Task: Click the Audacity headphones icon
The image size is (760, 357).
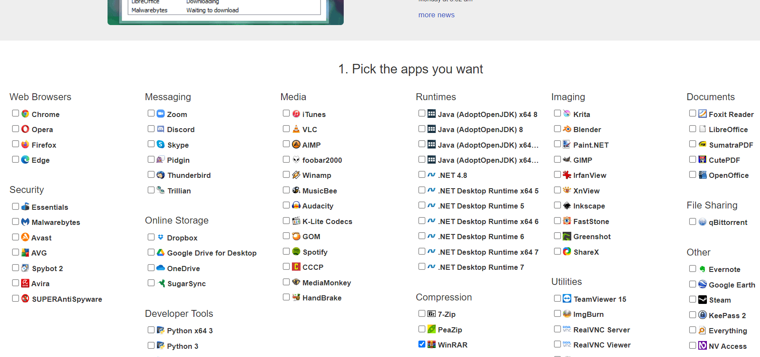Action: pos(296,205)
